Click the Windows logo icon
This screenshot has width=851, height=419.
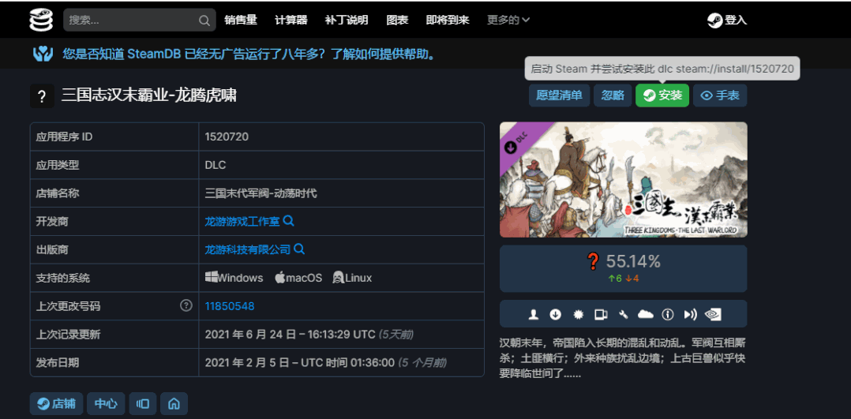tap(211, 277)
